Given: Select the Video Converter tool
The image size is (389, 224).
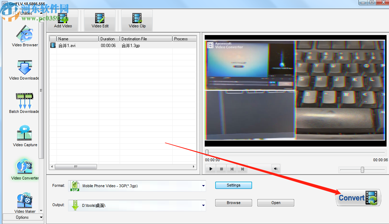Looking at the screenshot, I should (x=25, y=169).
